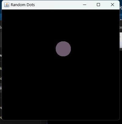Click the Random Dots window title text

coord(23,5)
